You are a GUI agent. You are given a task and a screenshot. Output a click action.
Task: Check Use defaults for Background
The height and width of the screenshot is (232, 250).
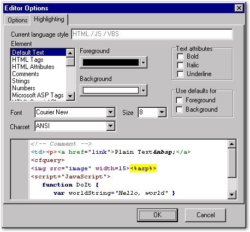[179, 109]
